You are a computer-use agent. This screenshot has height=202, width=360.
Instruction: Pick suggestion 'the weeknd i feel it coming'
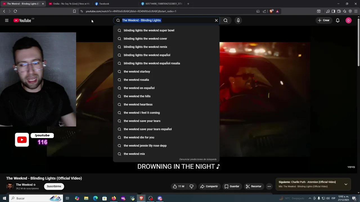tap(166, 113)
